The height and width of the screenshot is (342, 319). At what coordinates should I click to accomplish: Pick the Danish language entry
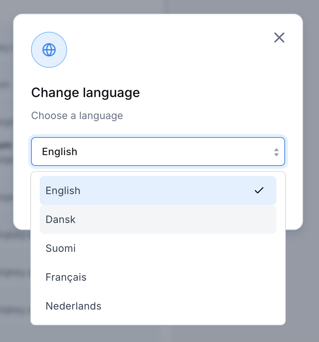158,219
